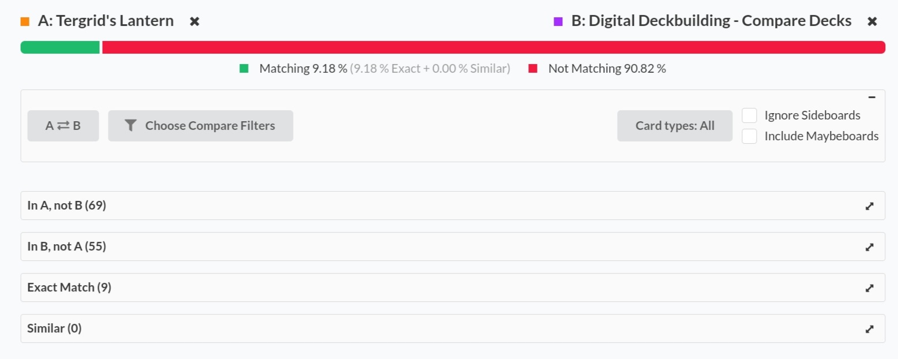Remove deck B with the X icon
898x359 pixels.
[x=872, y=21]
